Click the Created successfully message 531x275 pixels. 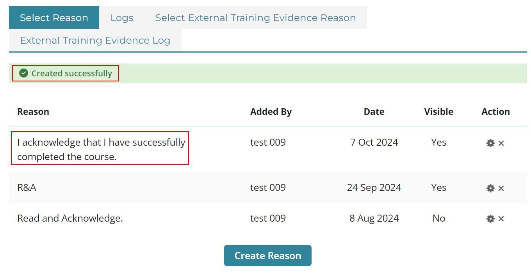[x=72, y=73]
